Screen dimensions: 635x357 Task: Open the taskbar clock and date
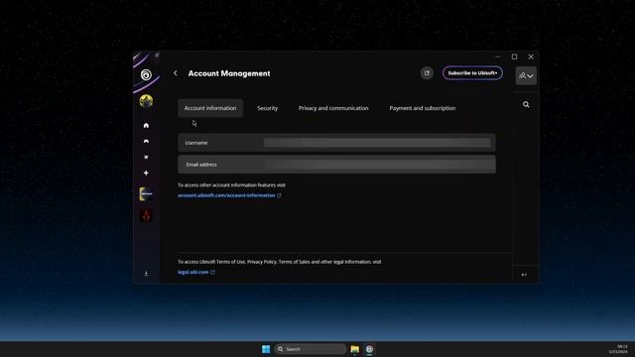coord(618,349)
